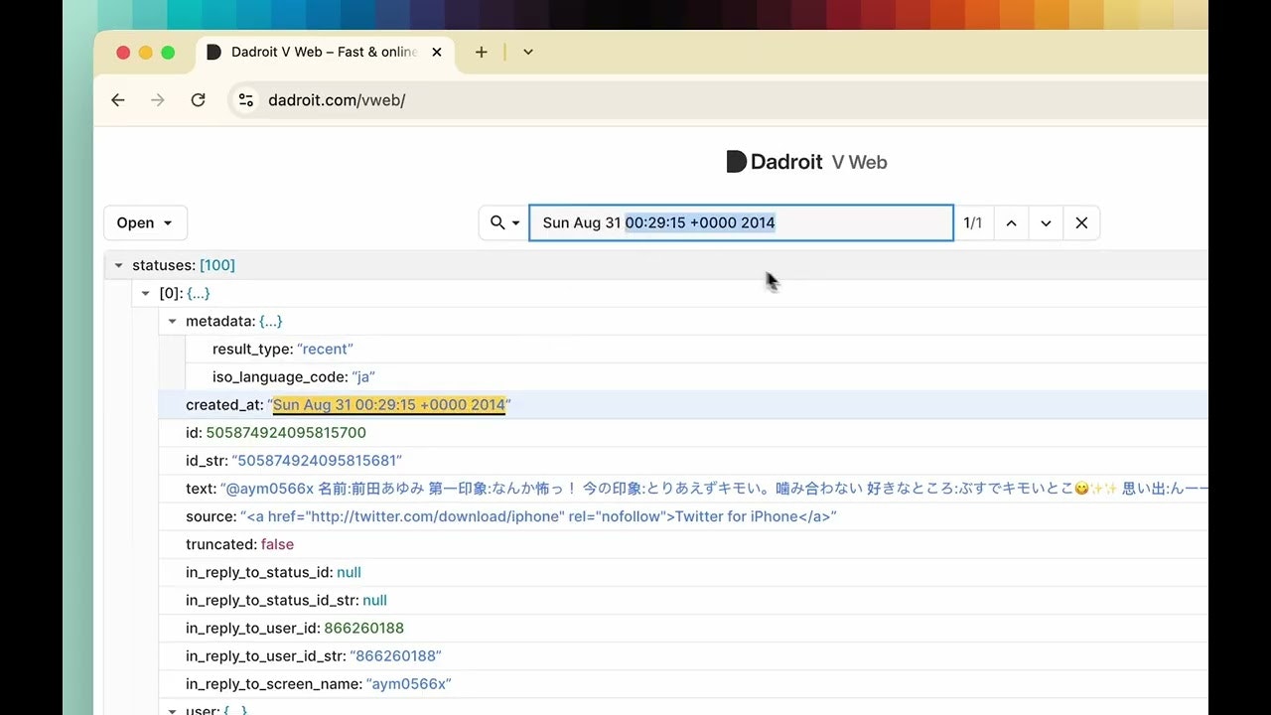Select the truncated: false row

(683, 544)
